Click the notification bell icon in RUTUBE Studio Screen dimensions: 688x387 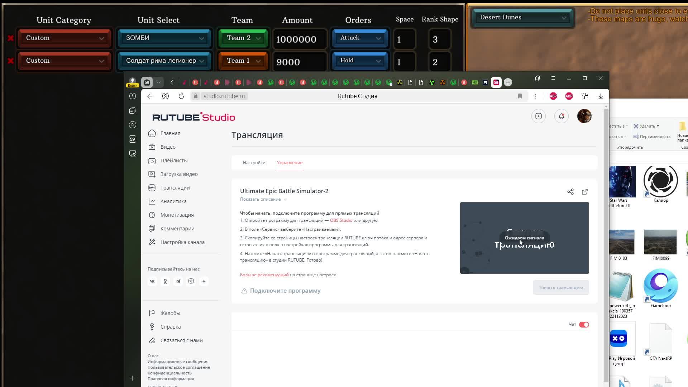tap(562, 116)
